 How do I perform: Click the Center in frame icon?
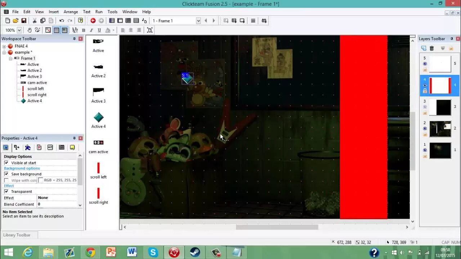coord(150,30)
